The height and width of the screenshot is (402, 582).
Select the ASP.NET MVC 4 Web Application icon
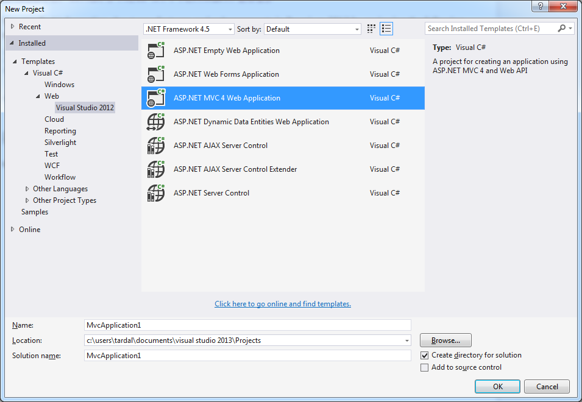156,98
